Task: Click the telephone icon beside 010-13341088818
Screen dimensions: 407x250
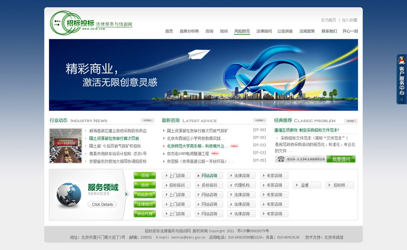Action: tap(281, 159)
